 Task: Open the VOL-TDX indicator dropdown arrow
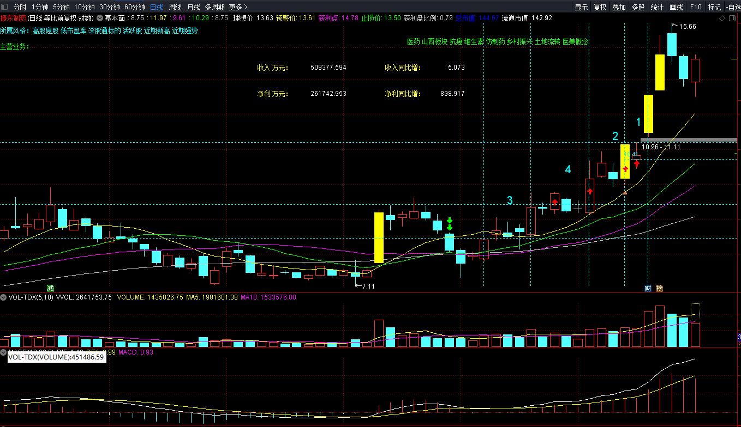pos(3,297)
